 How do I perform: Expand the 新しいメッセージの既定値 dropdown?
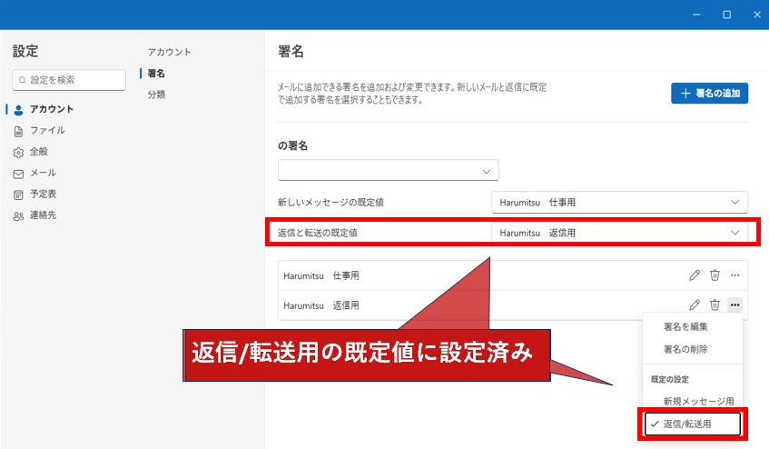(619, 202)
